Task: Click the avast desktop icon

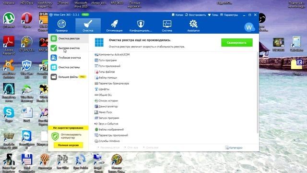Action: pos(9,69)
